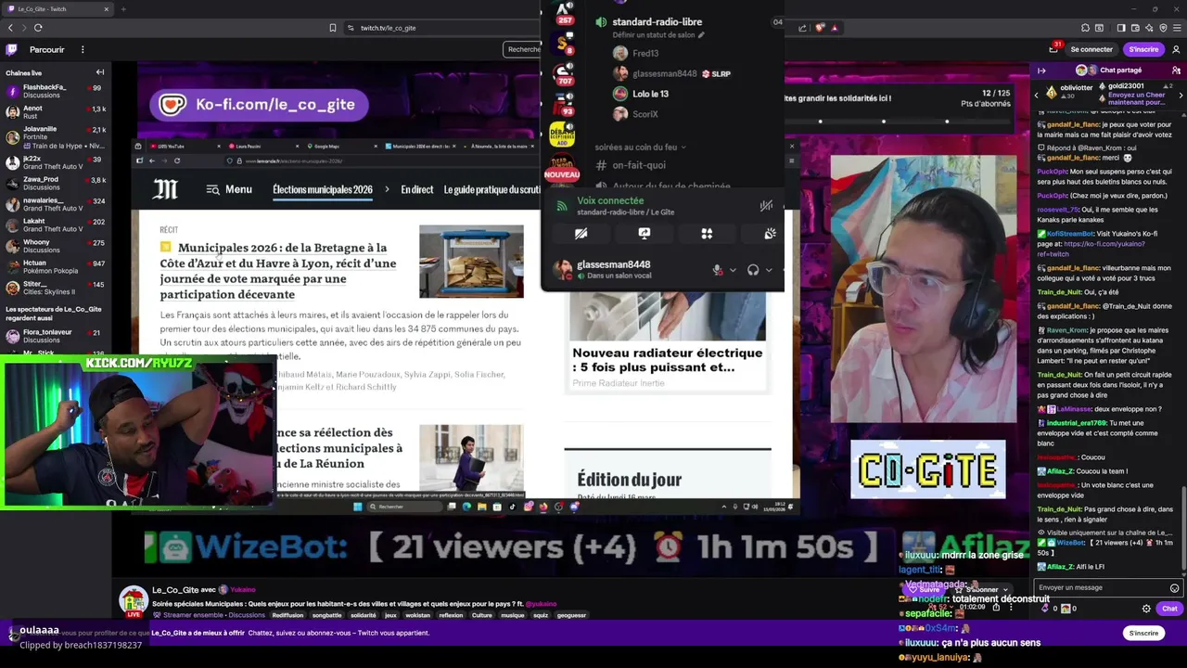Select the Élections municipales 2026 tab
Screen dimensions: 1187x668
[323, 189]
